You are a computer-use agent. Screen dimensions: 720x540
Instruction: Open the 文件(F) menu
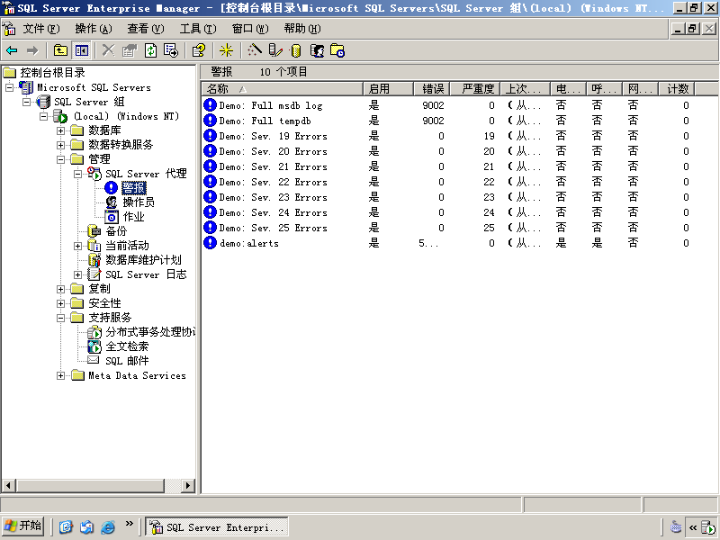(x=40, y=29)
